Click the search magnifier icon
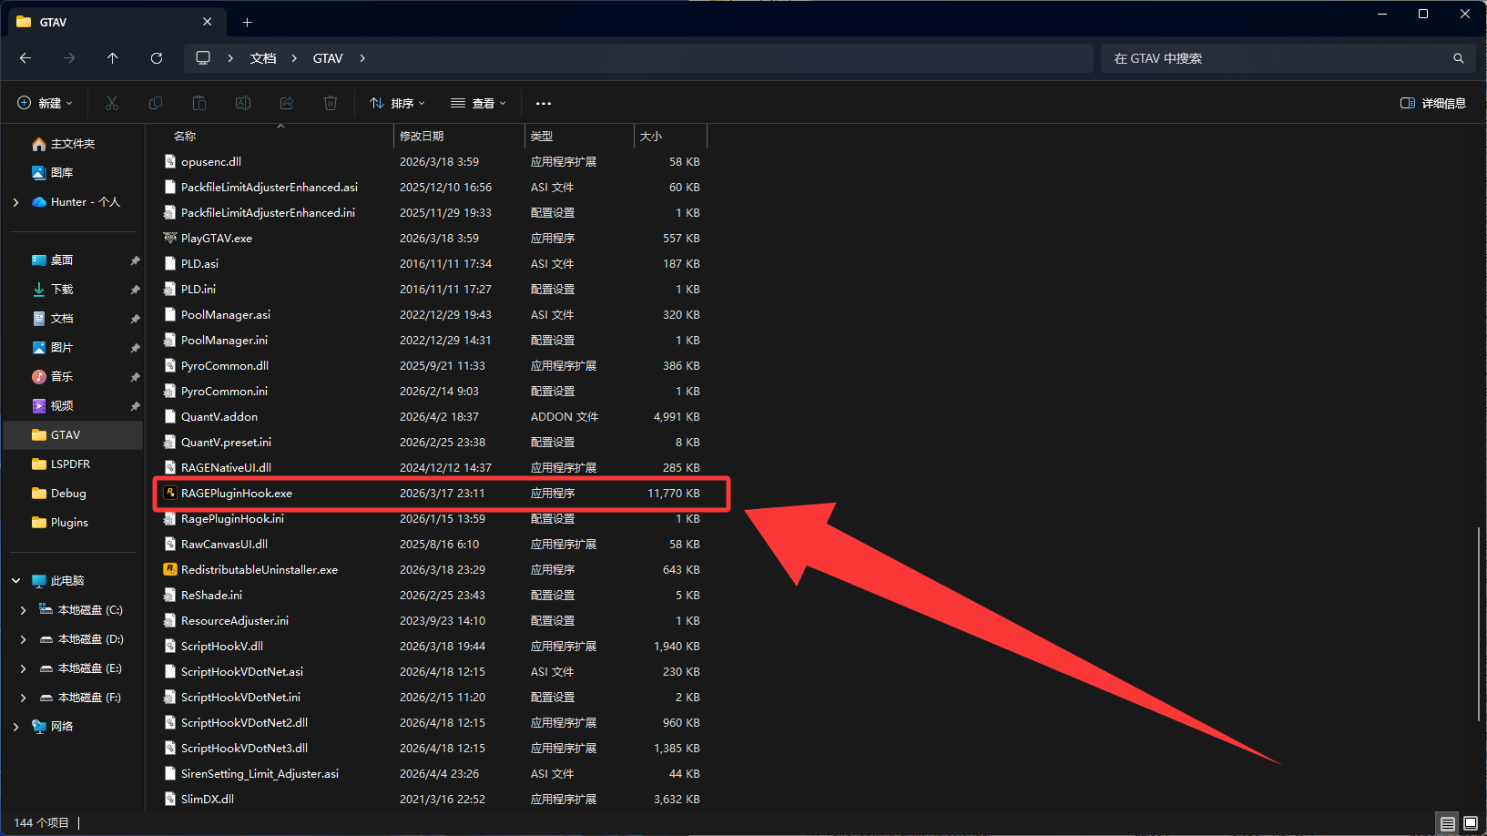 coord(1459,58)
